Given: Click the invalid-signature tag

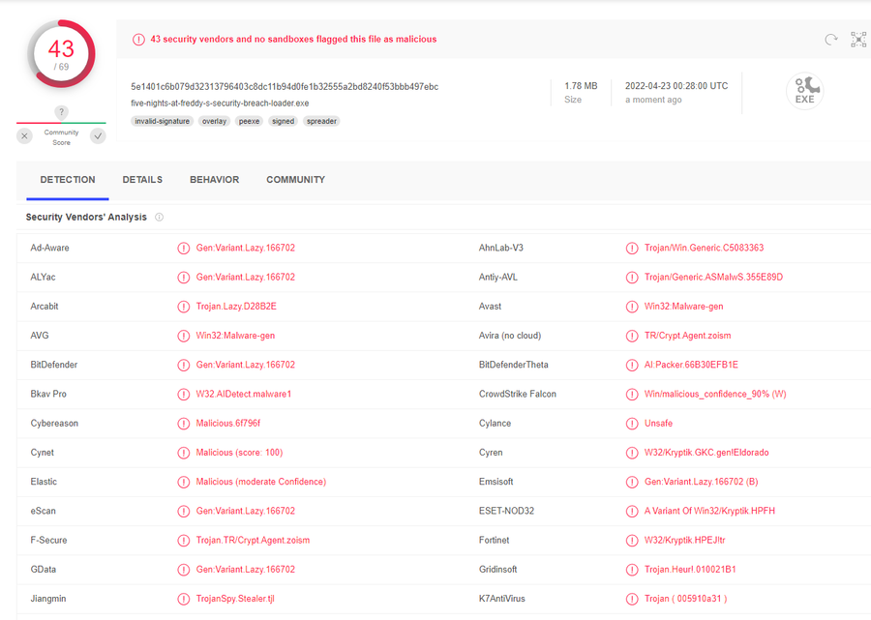Looking at the screenshot, I should point(162,122).
